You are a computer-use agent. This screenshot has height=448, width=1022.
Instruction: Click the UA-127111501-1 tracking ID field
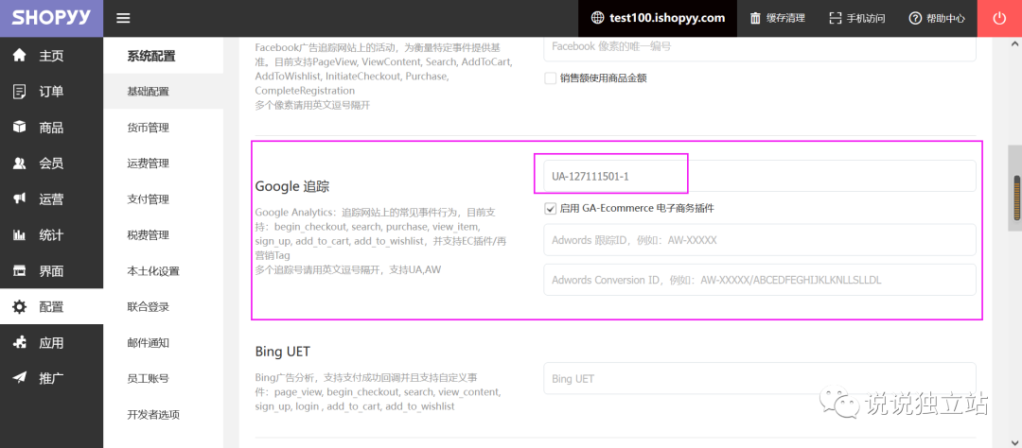click(x=759, y=176)
